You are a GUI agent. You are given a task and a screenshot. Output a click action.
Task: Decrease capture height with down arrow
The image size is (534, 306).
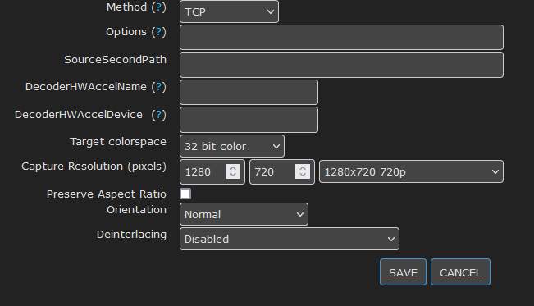click(x=303, y=175)
